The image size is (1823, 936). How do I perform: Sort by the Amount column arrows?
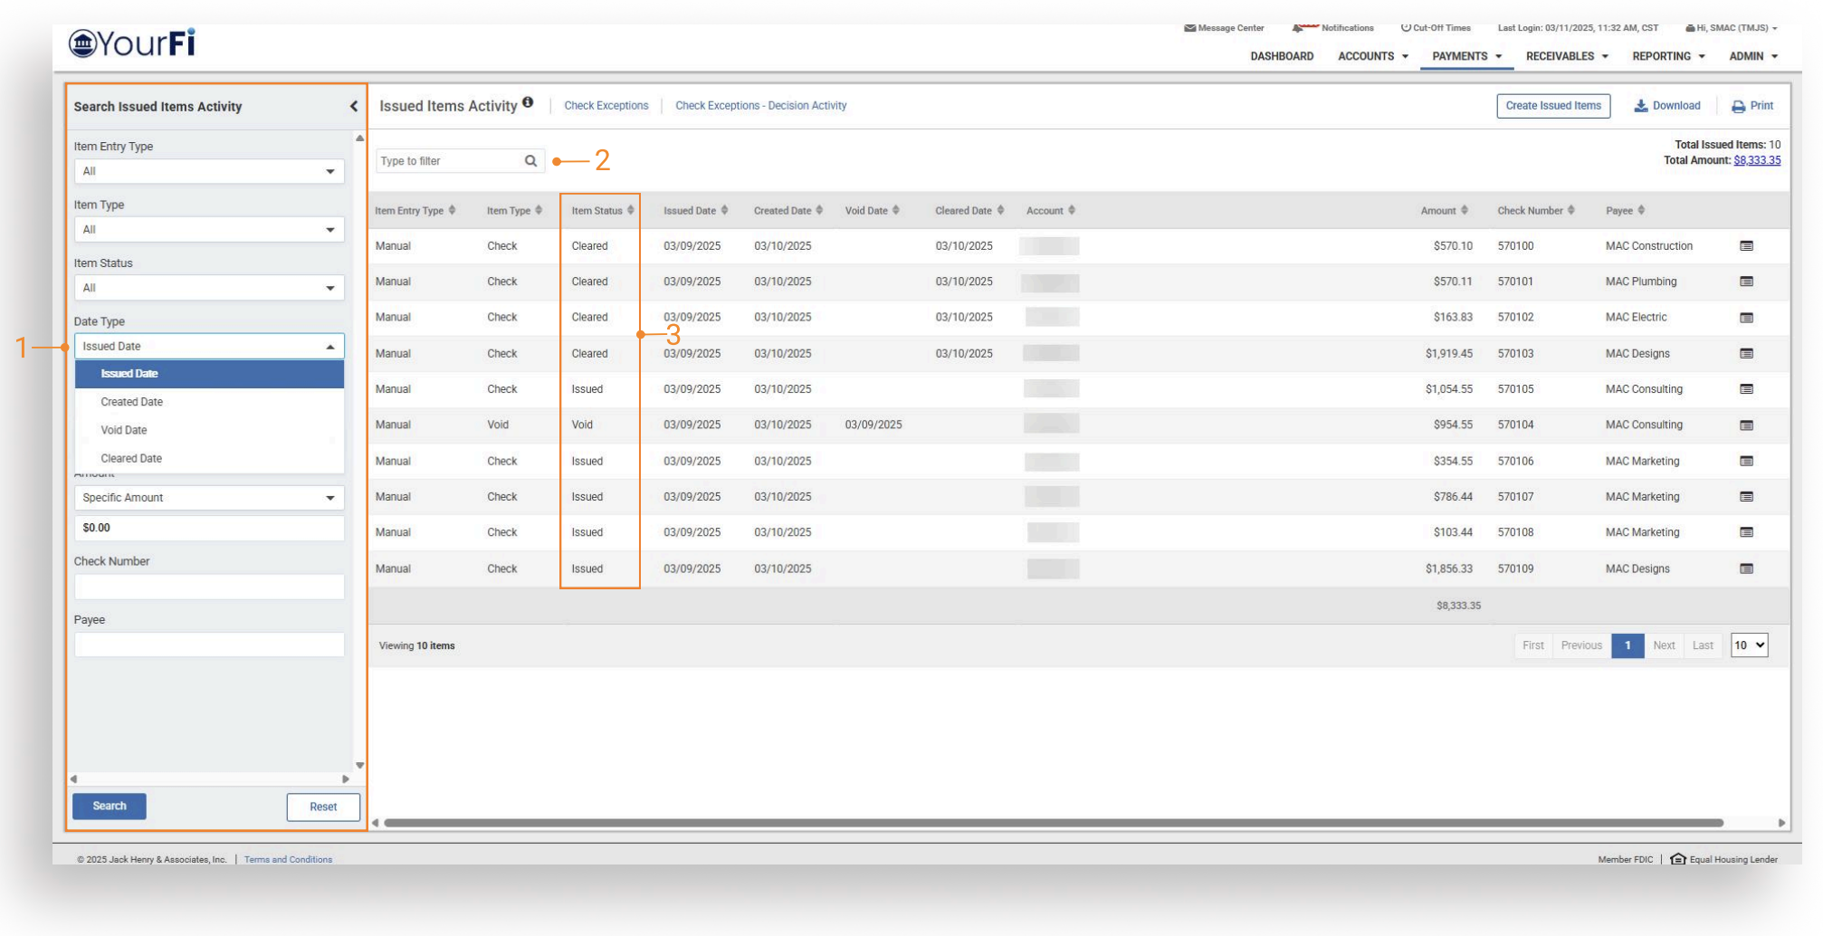(x=1464, y=211)
